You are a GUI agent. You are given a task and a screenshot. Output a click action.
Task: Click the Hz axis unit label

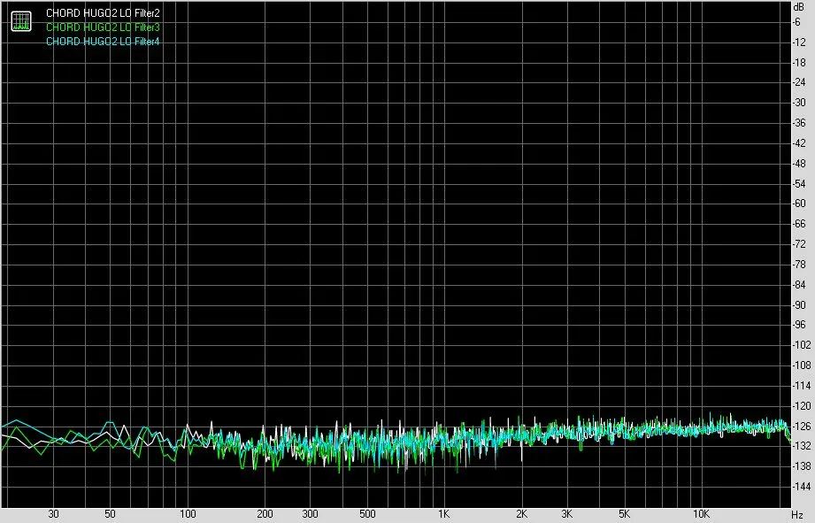pos(798,515)
